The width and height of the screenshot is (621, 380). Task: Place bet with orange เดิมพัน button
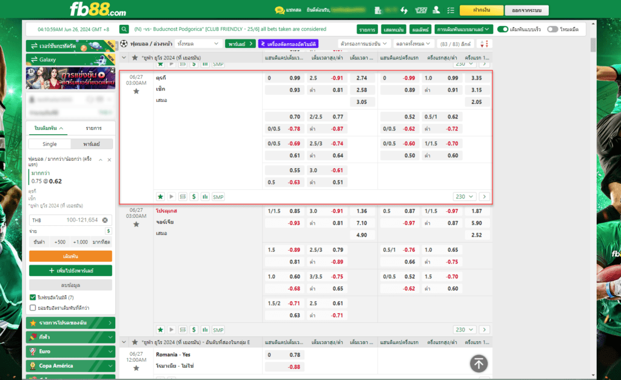(x=70, y=256)
